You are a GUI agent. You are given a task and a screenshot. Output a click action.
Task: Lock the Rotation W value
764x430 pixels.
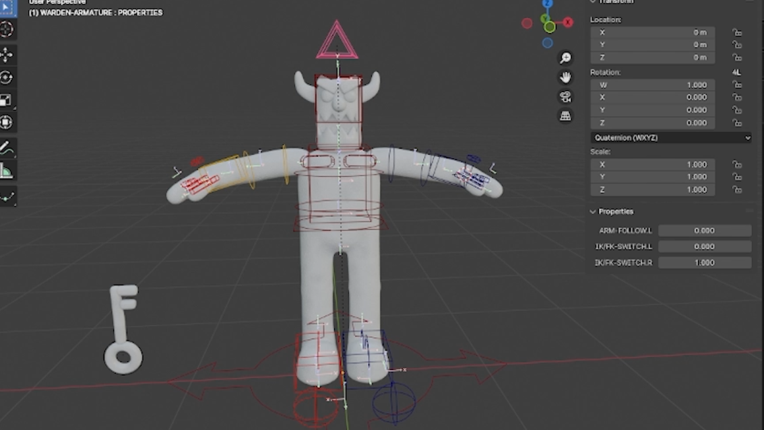737,85
